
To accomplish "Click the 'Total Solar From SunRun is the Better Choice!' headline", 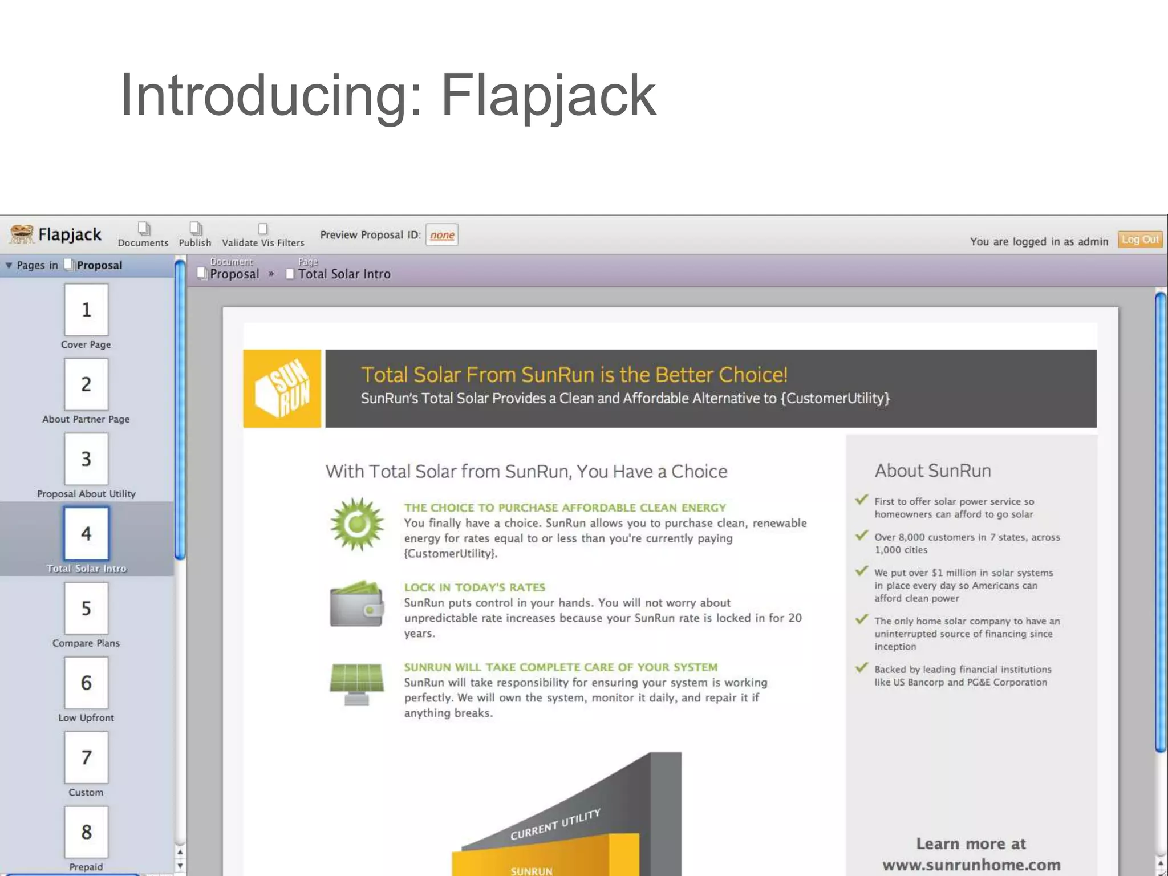I will coord(574,375).
